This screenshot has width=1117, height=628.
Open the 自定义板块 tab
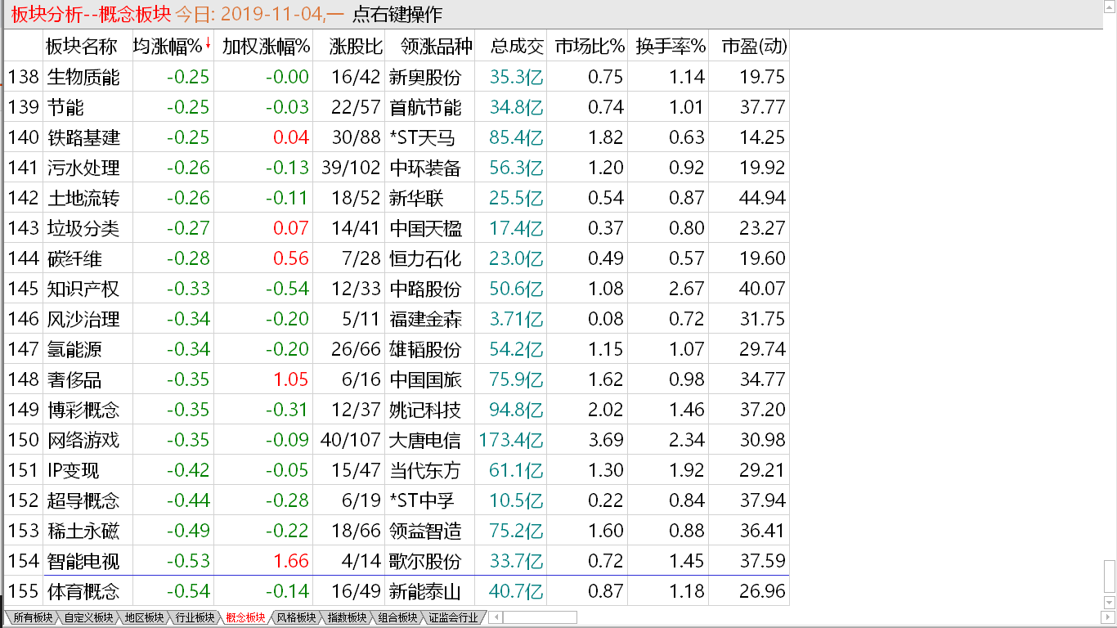coord(89,617)
